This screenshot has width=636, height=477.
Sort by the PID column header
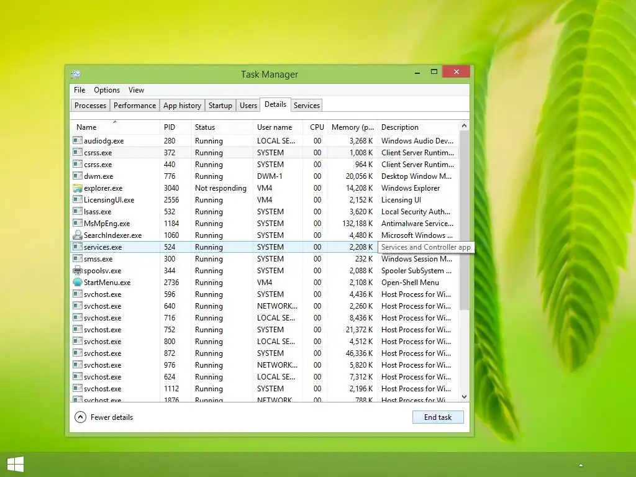coord(175,127)
